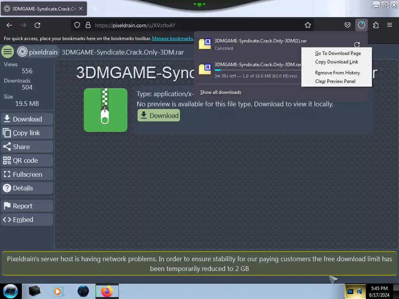Screen dimensions: 399x299
Task: Click the padlock site information icon
Action: (88, 25)
